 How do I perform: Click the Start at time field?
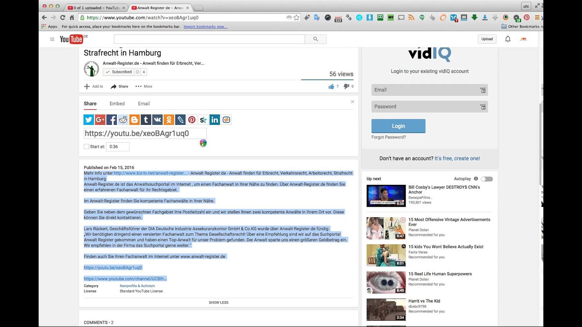click(118, 147)
